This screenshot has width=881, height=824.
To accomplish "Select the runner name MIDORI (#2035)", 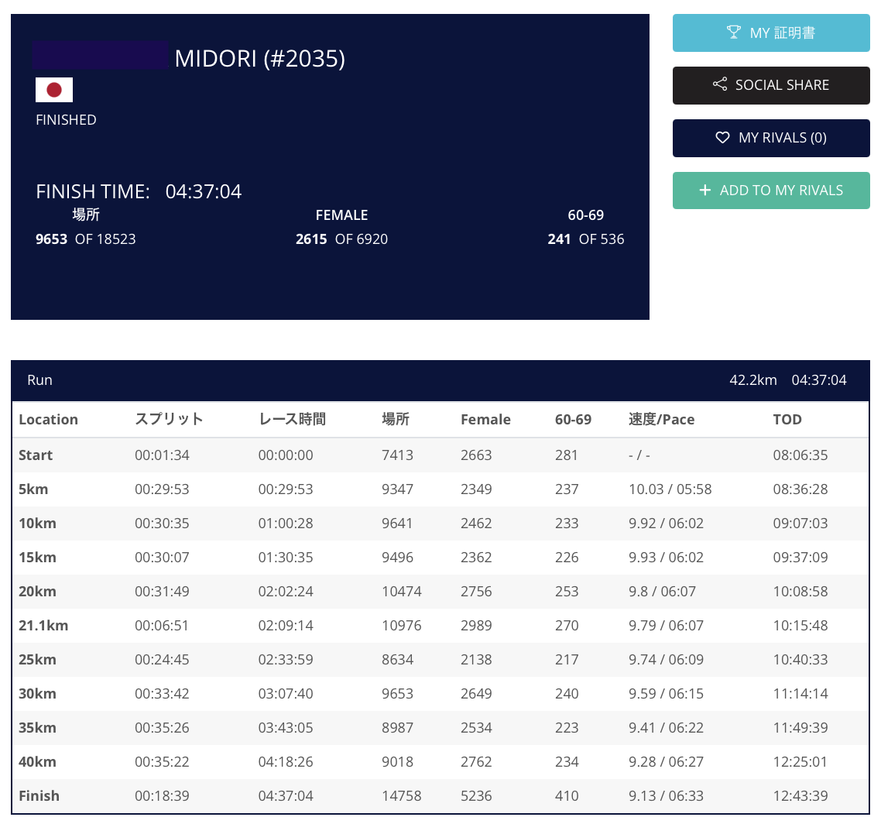I will pyautogui.click(x=259, y=58).
